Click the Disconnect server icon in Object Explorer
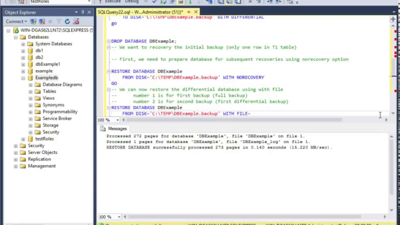 (42, 22)
